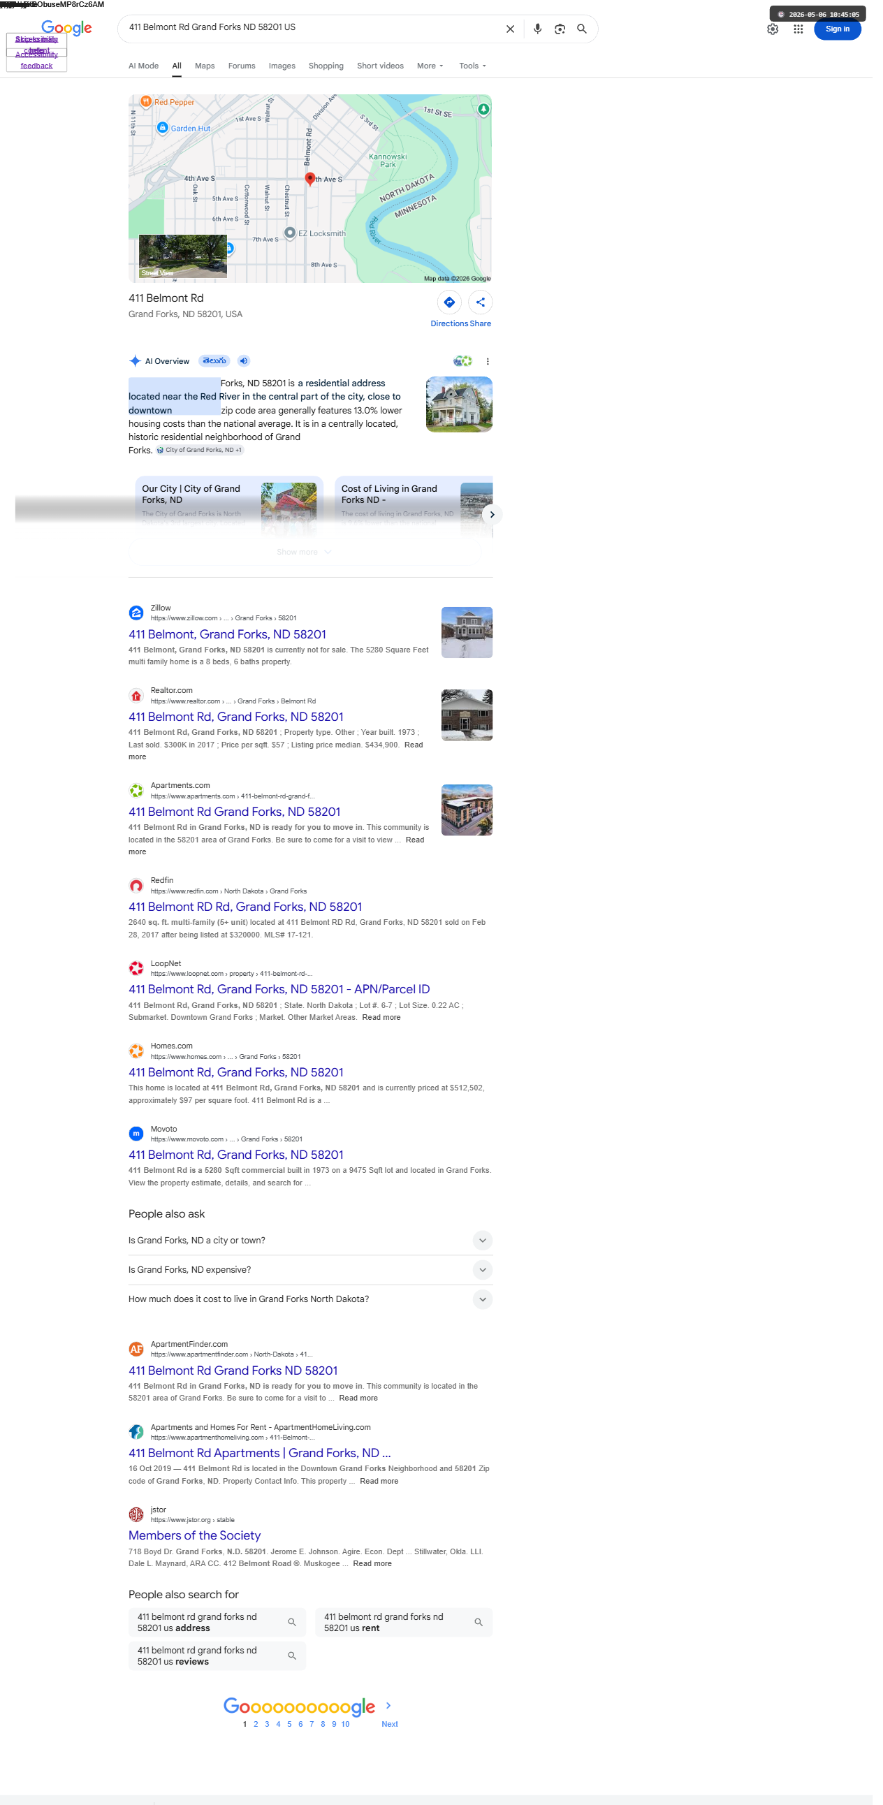Switch to Images tab
883x1805 pixels.
(x=282, y=66)
